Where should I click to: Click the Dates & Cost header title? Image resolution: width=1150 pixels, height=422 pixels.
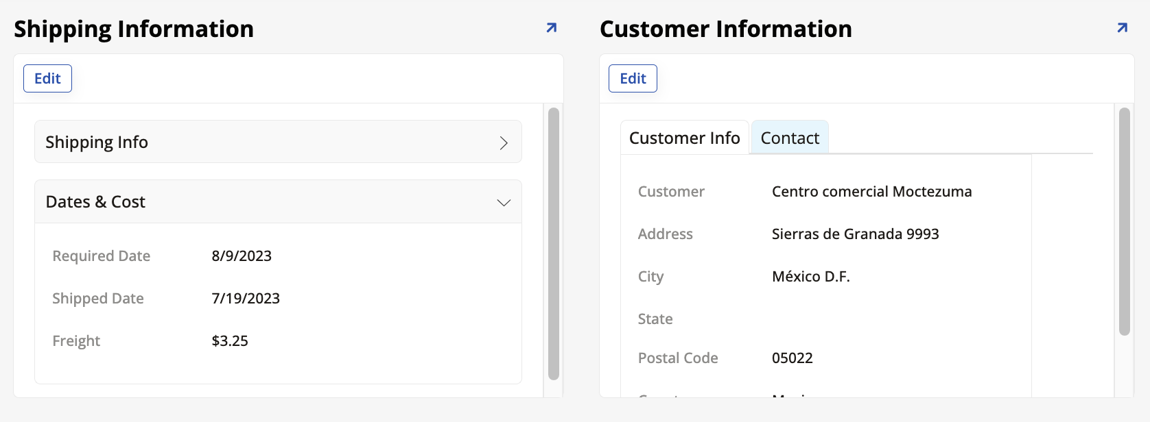(95, 202)
